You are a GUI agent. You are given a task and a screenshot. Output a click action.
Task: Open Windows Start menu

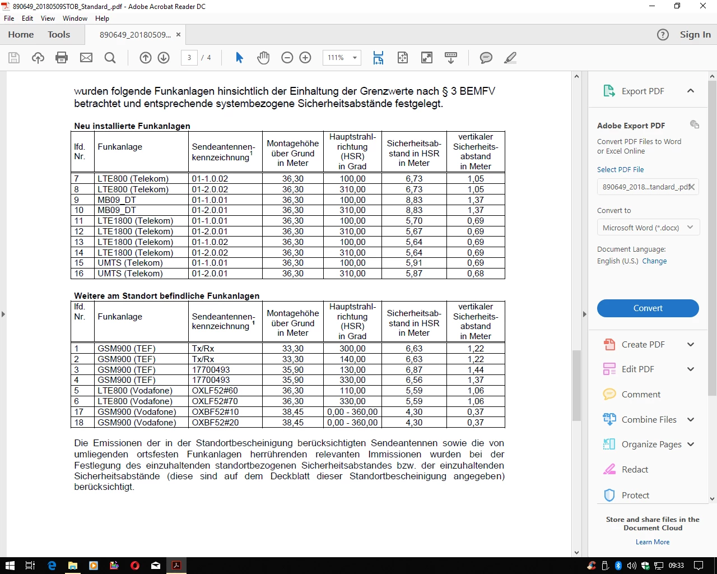point(10,566)
